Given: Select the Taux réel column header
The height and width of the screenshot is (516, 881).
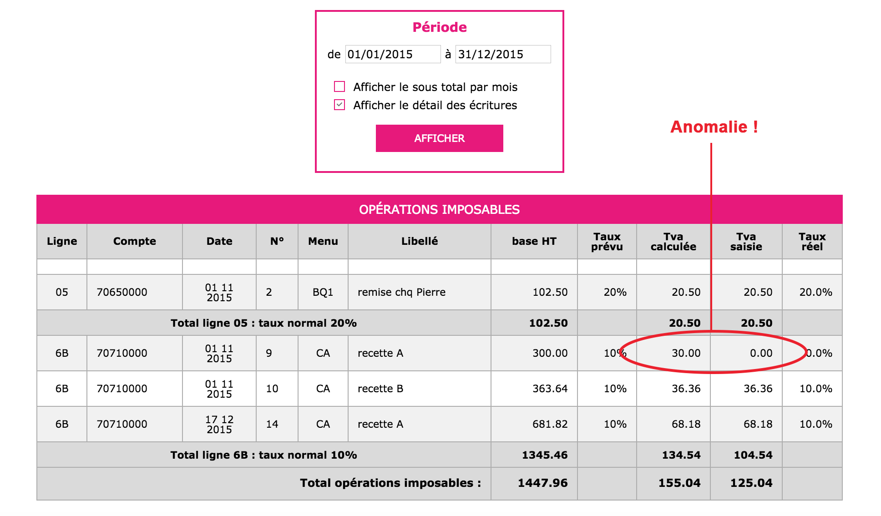Looking at the screenshot, I should [x=812, y=241].
